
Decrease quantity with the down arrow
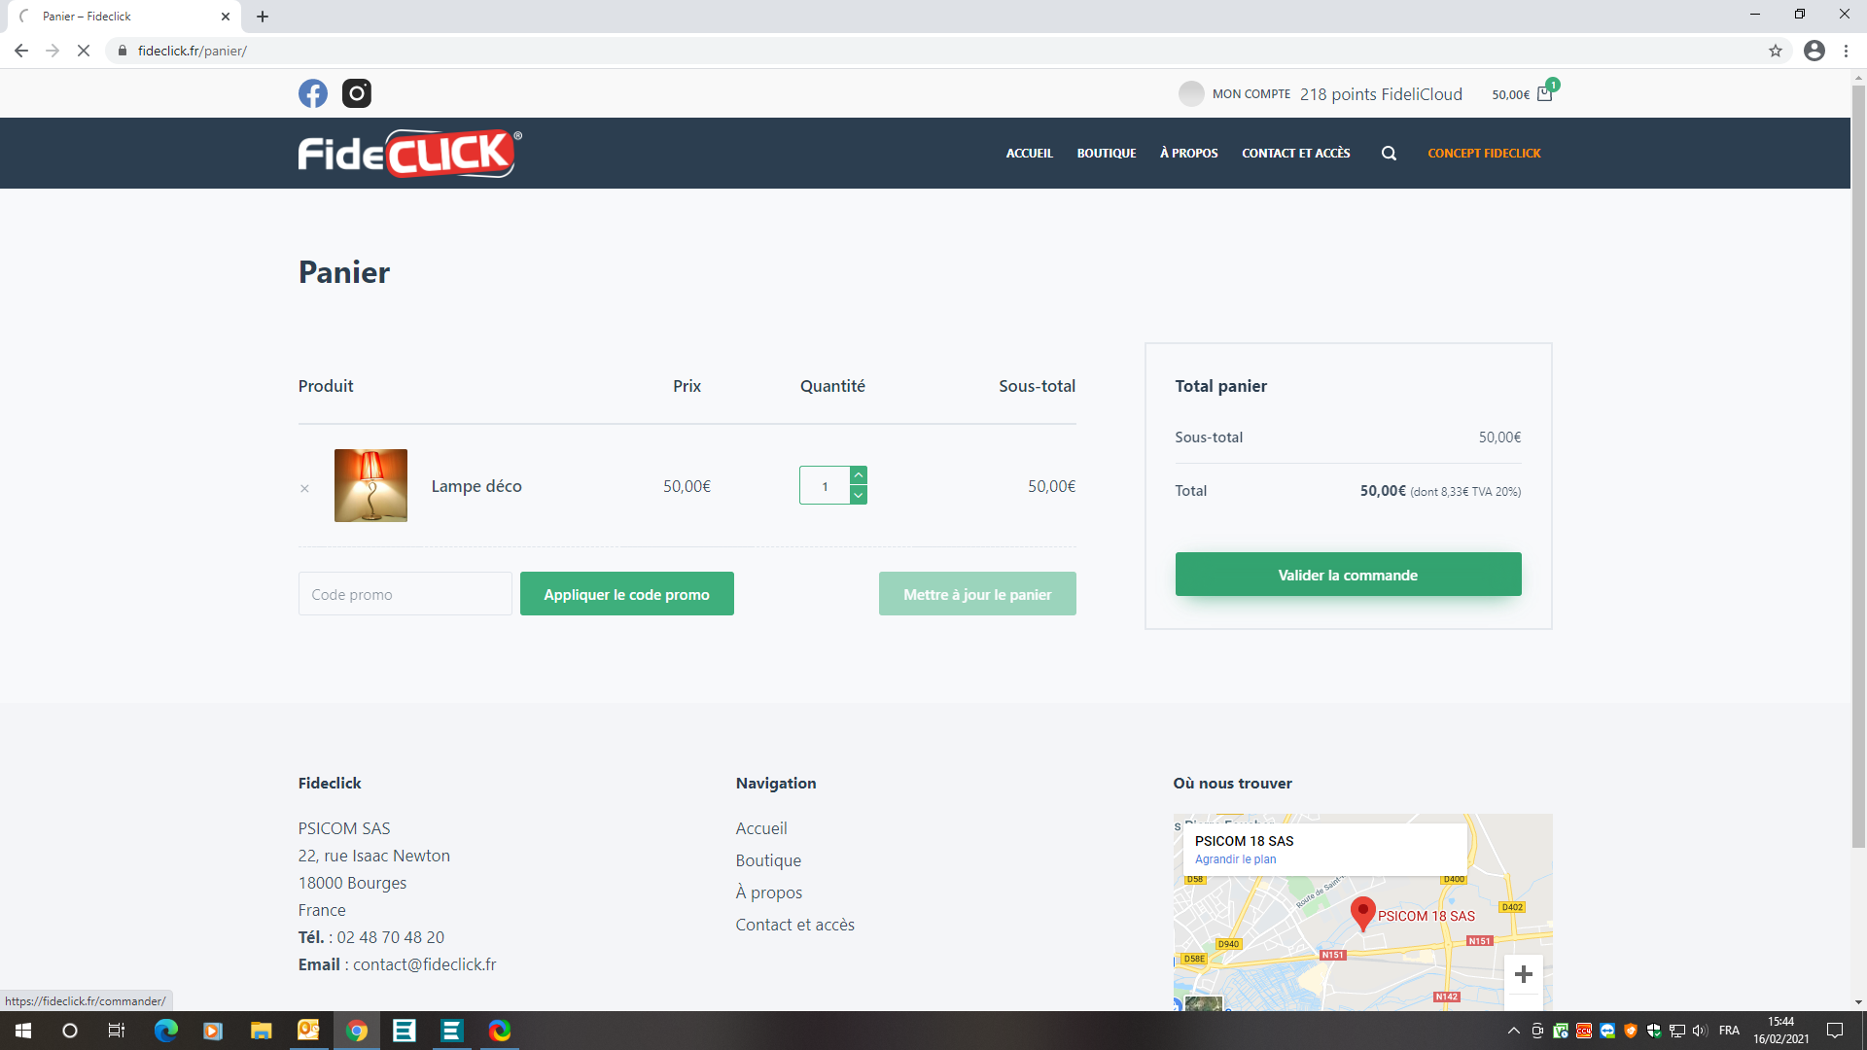click(x=859, y=495)
